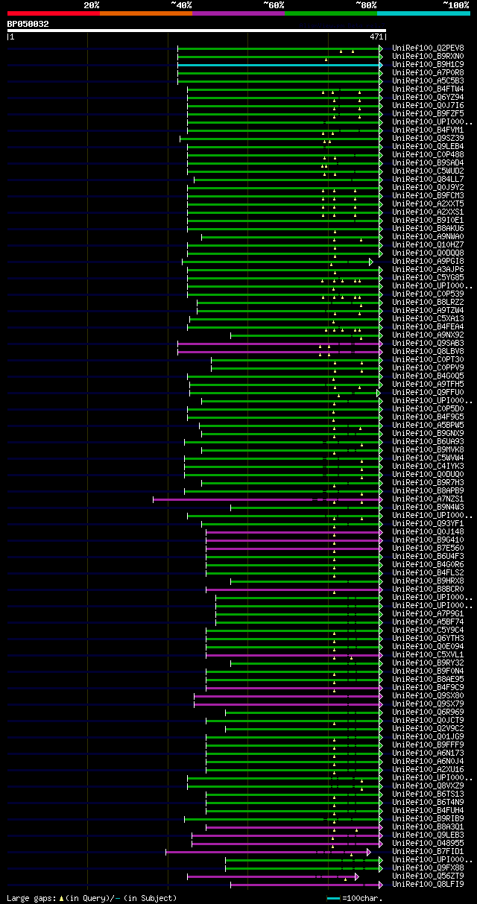Open hit UniRef100_A5C5B3
477x904 pixels.
(428, 81)
